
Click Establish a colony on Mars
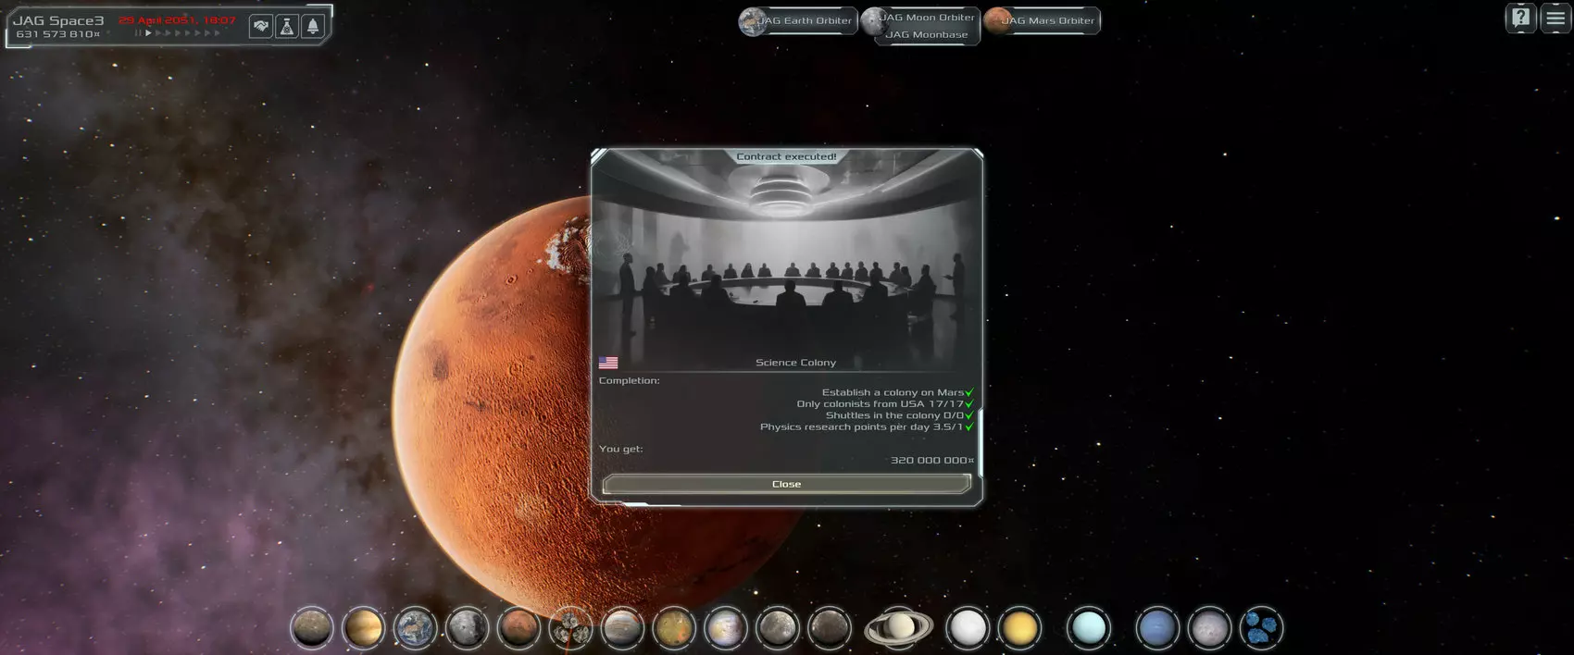(x=893, y=392)
